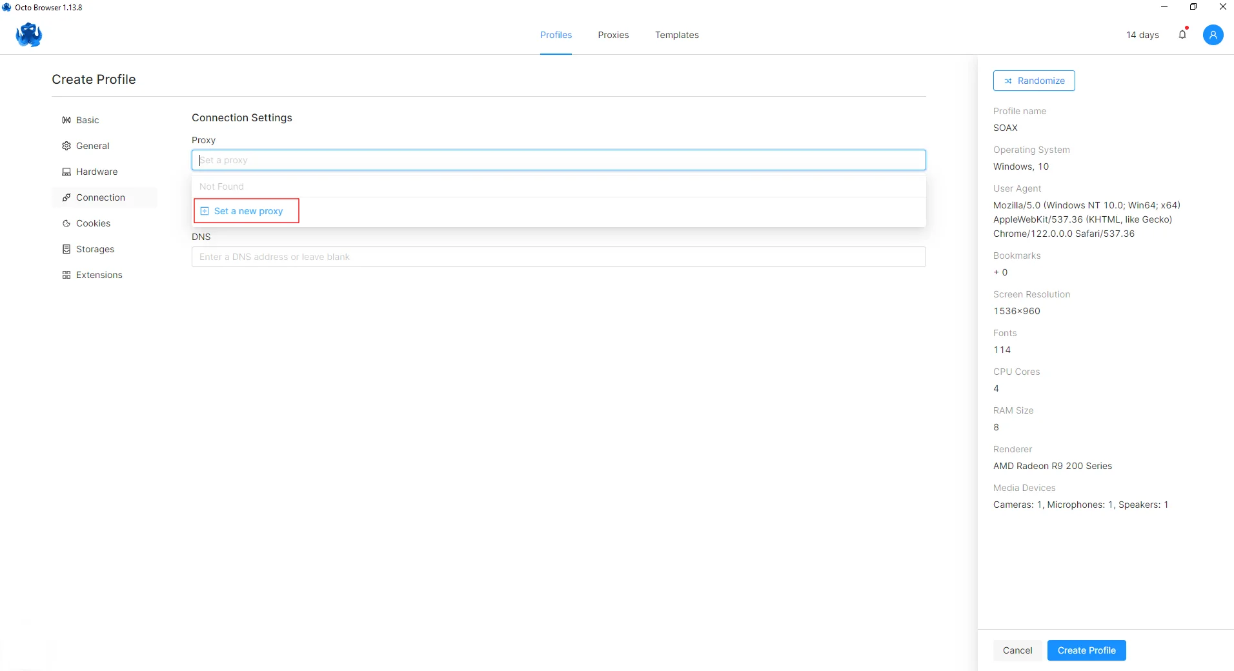Select the Connection section
The height and width of the screenshot is (671, 1234).
tap(100, 197)
